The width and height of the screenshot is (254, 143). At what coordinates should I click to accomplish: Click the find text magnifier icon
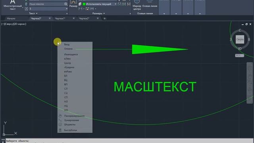pos(66,4)
